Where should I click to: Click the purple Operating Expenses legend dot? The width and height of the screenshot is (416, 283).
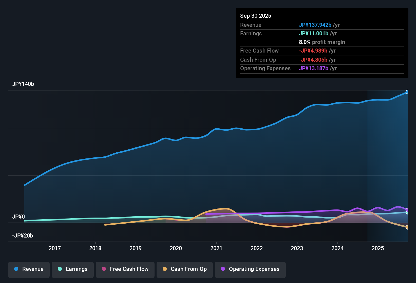click(x=223, y=269)
